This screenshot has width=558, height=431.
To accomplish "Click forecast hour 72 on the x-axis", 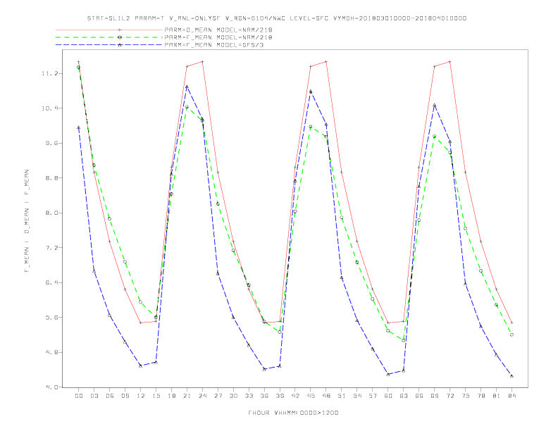I will tap(449, 396).
